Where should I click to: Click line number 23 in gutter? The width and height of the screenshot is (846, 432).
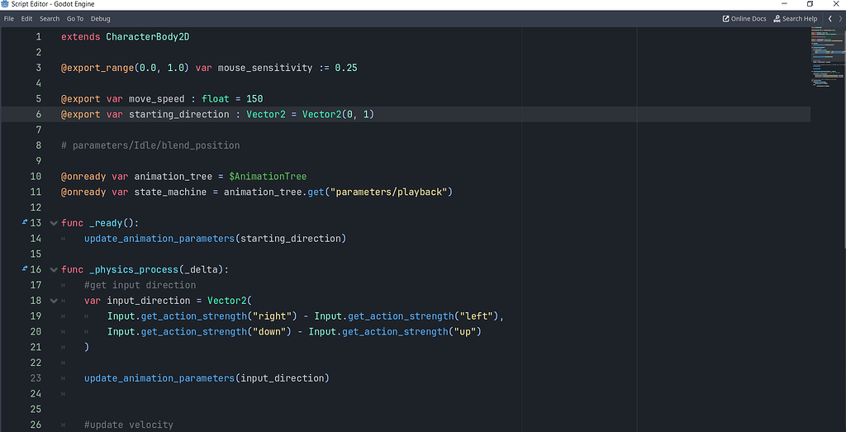coord(35,378)
